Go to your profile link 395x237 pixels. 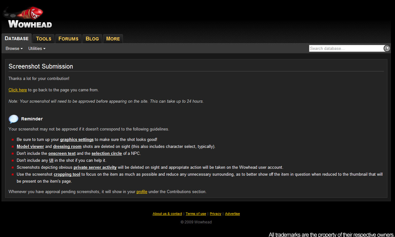[x=142, y=191]
